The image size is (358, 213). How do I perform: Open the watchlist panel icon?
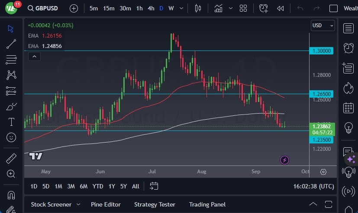(x=348, y=28)
